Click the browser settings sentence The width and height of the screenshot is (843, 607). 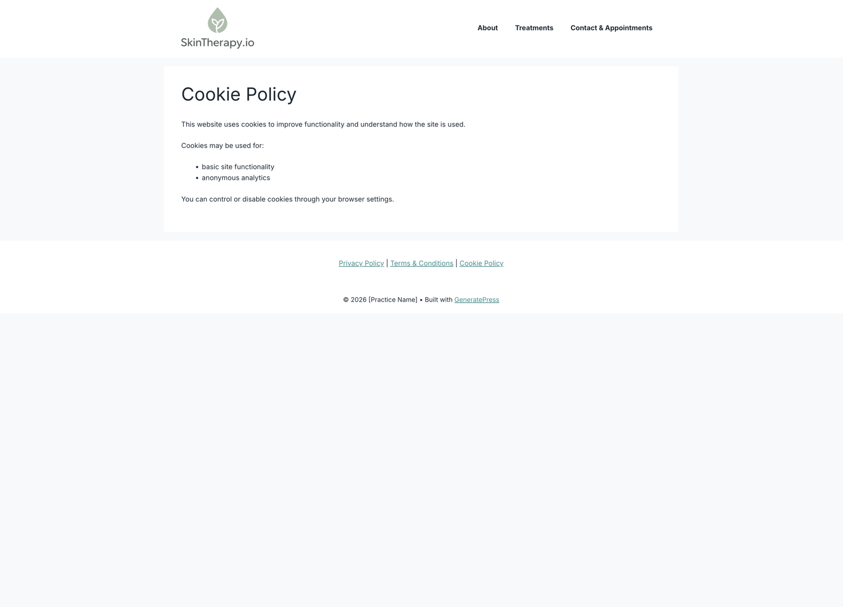pos(287,199)
